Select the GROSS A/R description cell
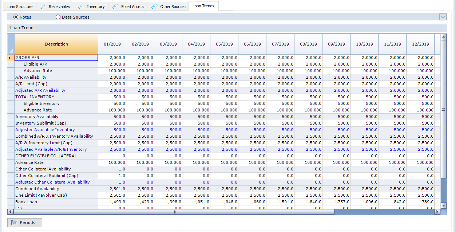The image size is (455, 232). (56, 58)
